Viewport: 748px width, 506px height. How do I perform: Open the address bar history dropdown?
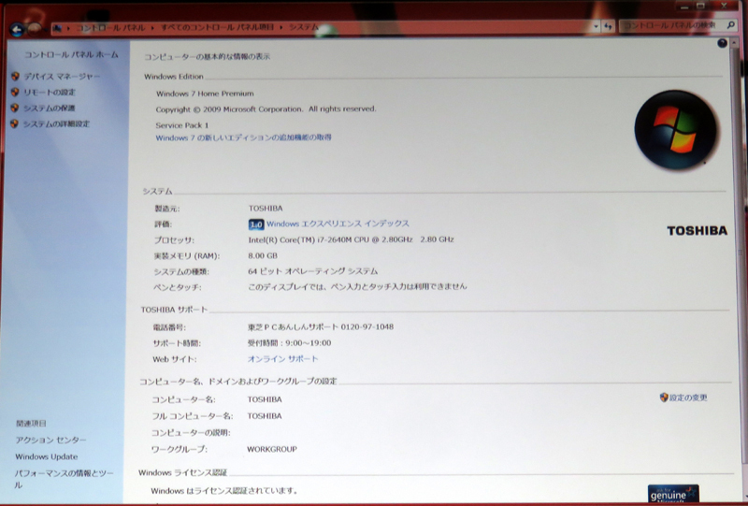[x=596, y=27]
